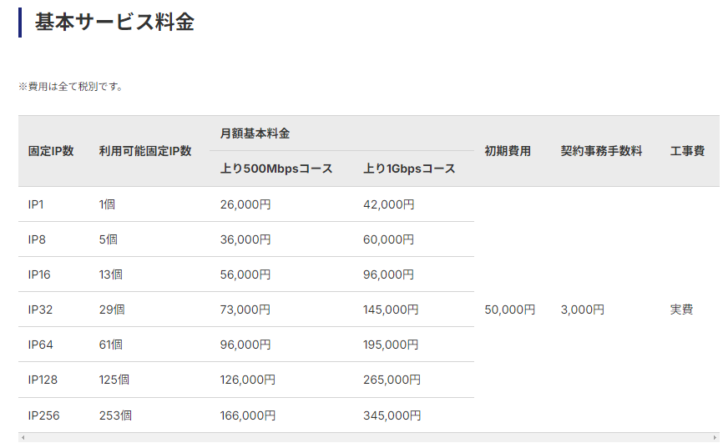Click the 1個 cell
Screen dimensions: 728x448
[x=107, y=204]
